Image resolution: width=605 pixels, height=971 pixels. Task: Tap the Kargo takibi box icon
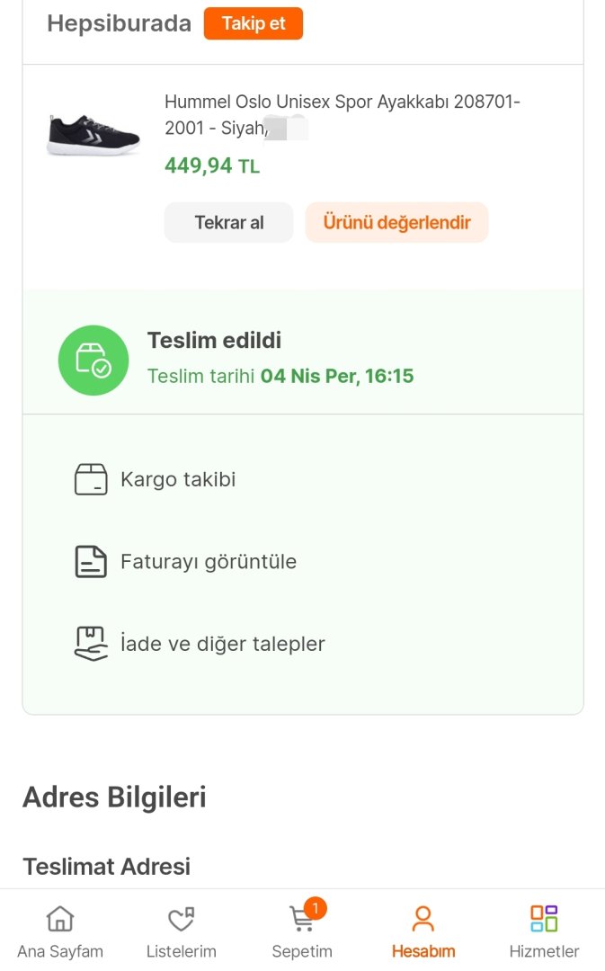tap(91, 479)
